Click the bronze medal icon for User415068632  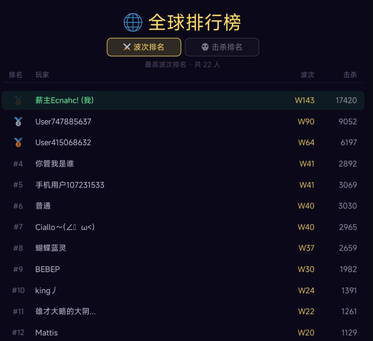18,142
